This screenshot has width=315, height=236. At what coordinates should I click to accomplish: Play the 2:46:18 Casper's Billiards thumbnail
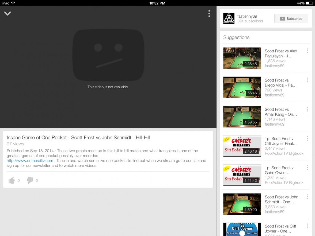pos(242,146)
